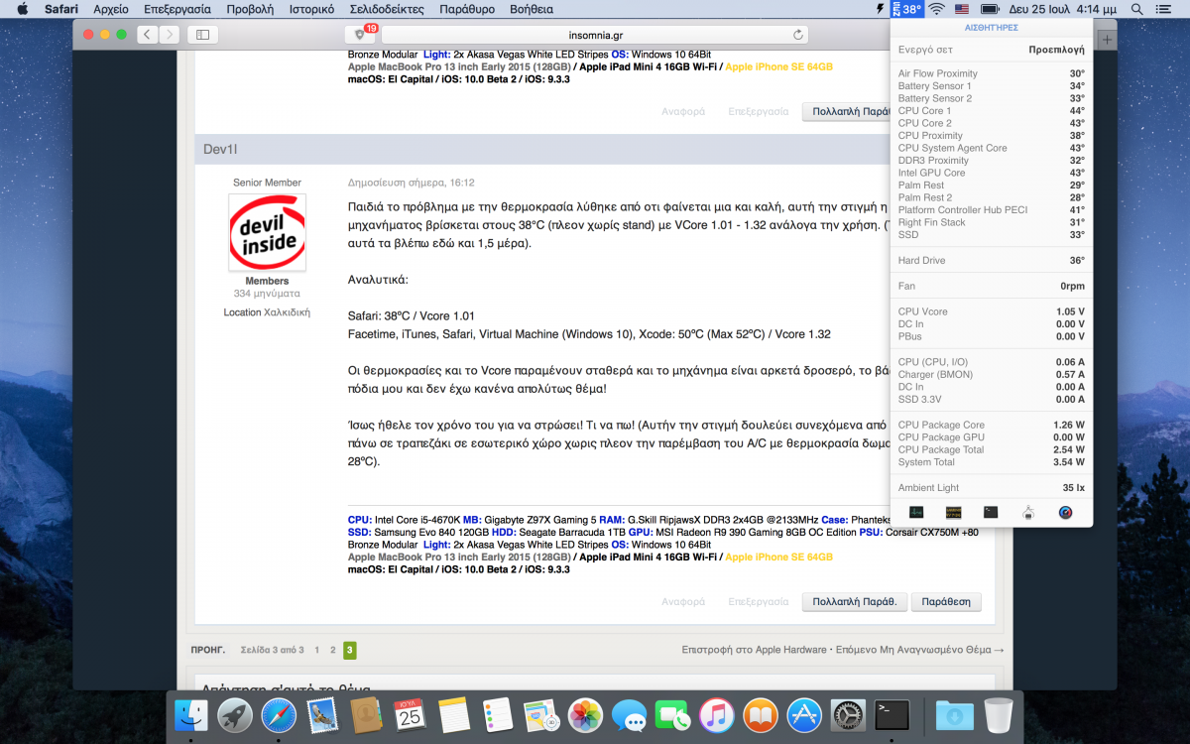Click the insomnia.gr address bar

click(596, 34)
